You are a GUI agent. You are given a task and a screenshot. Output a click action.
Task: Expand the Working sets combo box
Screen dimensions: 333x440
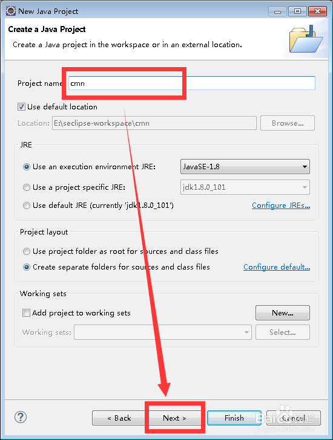point(163,332)
